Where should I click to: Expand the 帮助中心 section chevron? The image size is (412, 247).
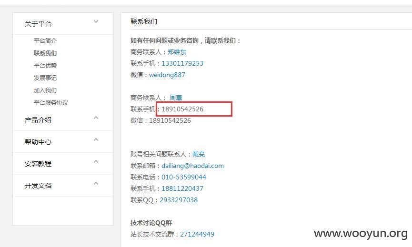point(96,139)
